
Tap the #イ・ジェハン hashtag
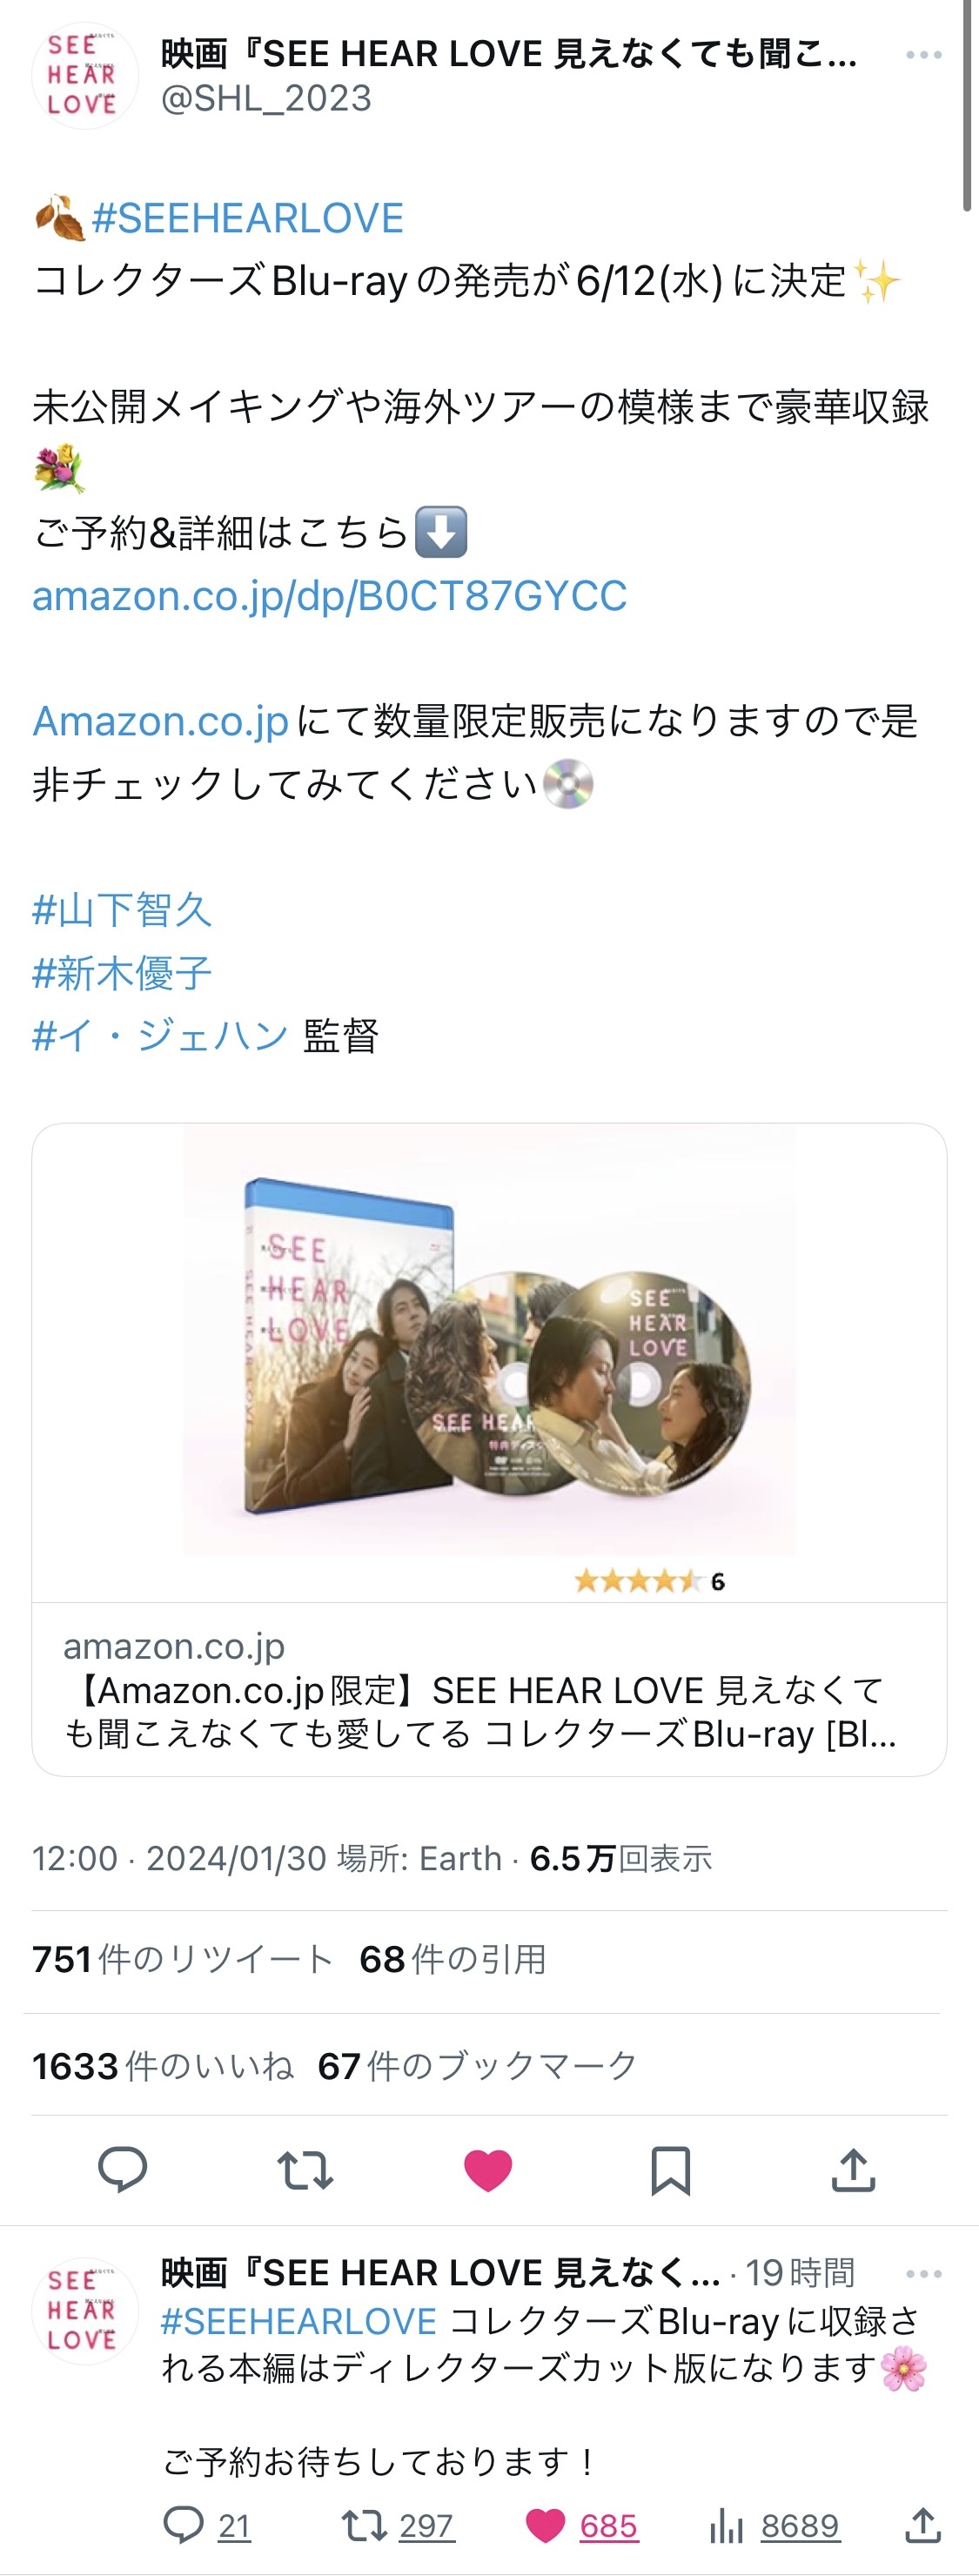[161, 1035]
